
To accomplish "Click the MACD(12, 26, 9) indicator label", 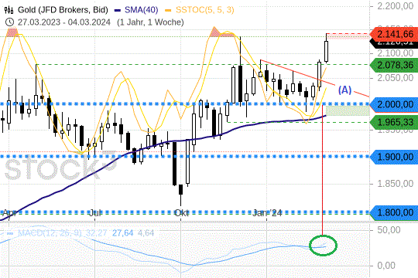I will [50, 233].
